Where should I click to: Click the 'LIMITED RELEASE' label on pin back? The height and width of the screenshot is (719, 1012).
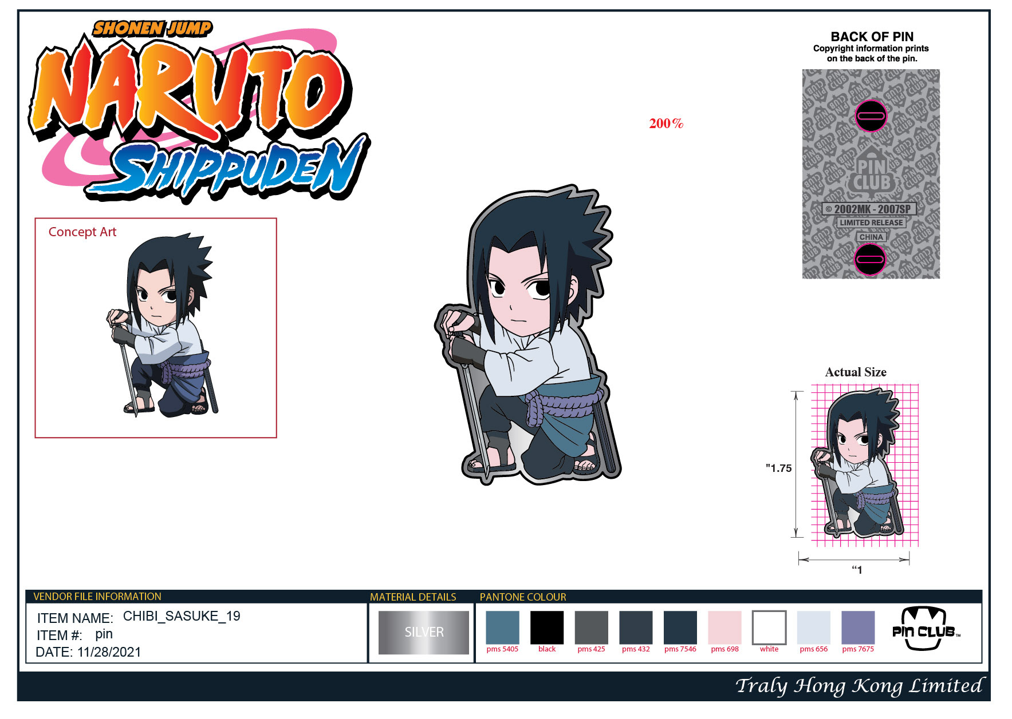(x=871, y=223)
